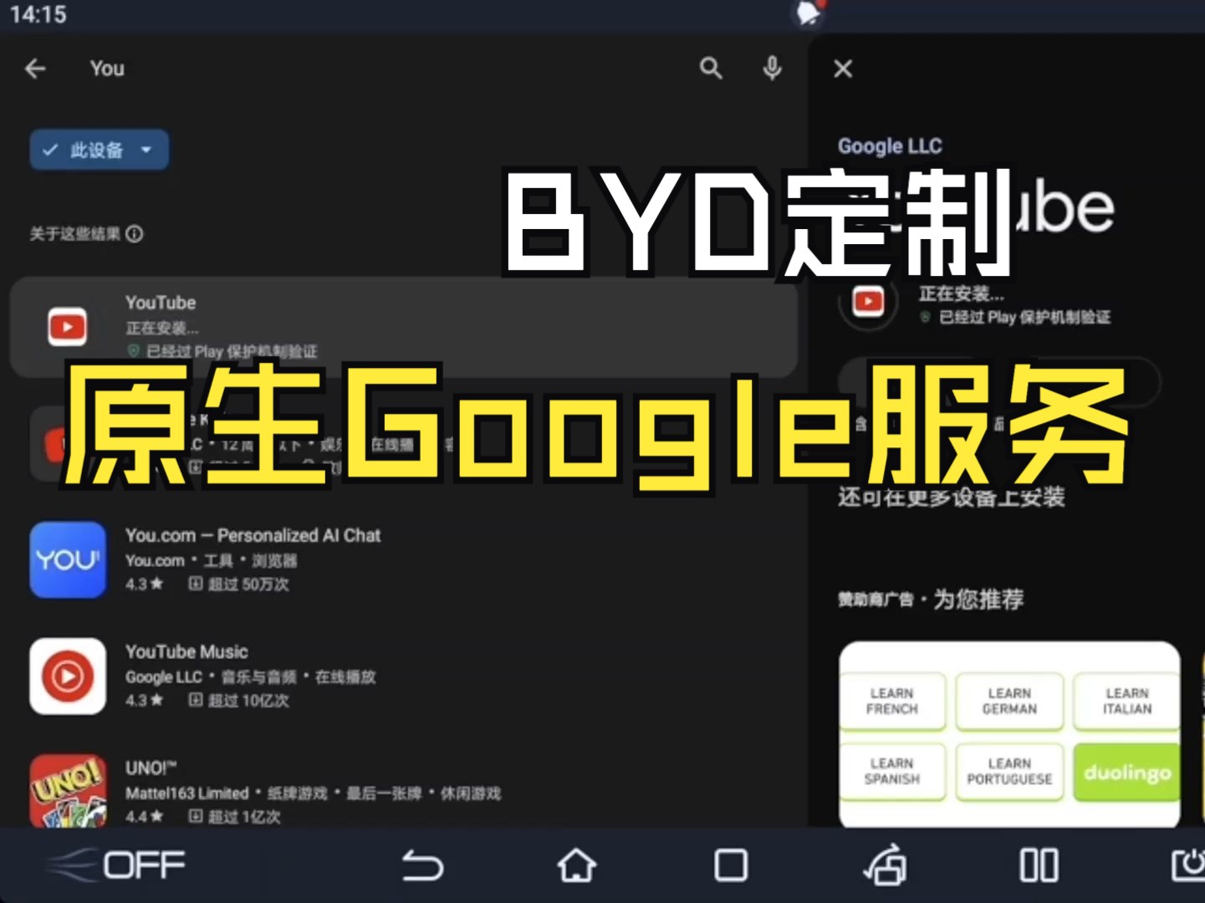Tap the LEARN ITALIAN tile
Viewport: 1205px width, 903px height.
[1127, 701]
